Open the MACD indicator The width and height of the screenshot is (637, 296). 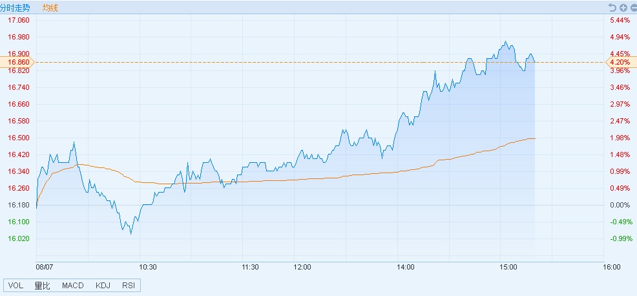click(x=72, y=286)
